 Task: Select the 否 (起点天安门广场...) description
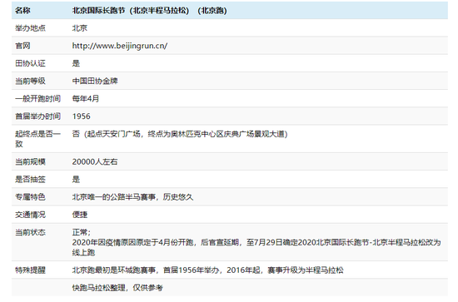tap(180, 134)
